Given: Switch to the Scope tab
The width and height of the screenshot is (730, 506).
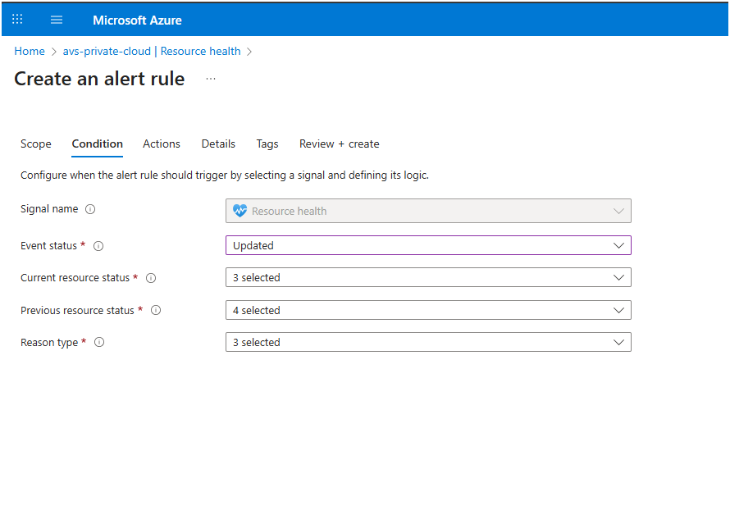Looking at the screenshot, I should pyautogui.click(x=36, y=144).
